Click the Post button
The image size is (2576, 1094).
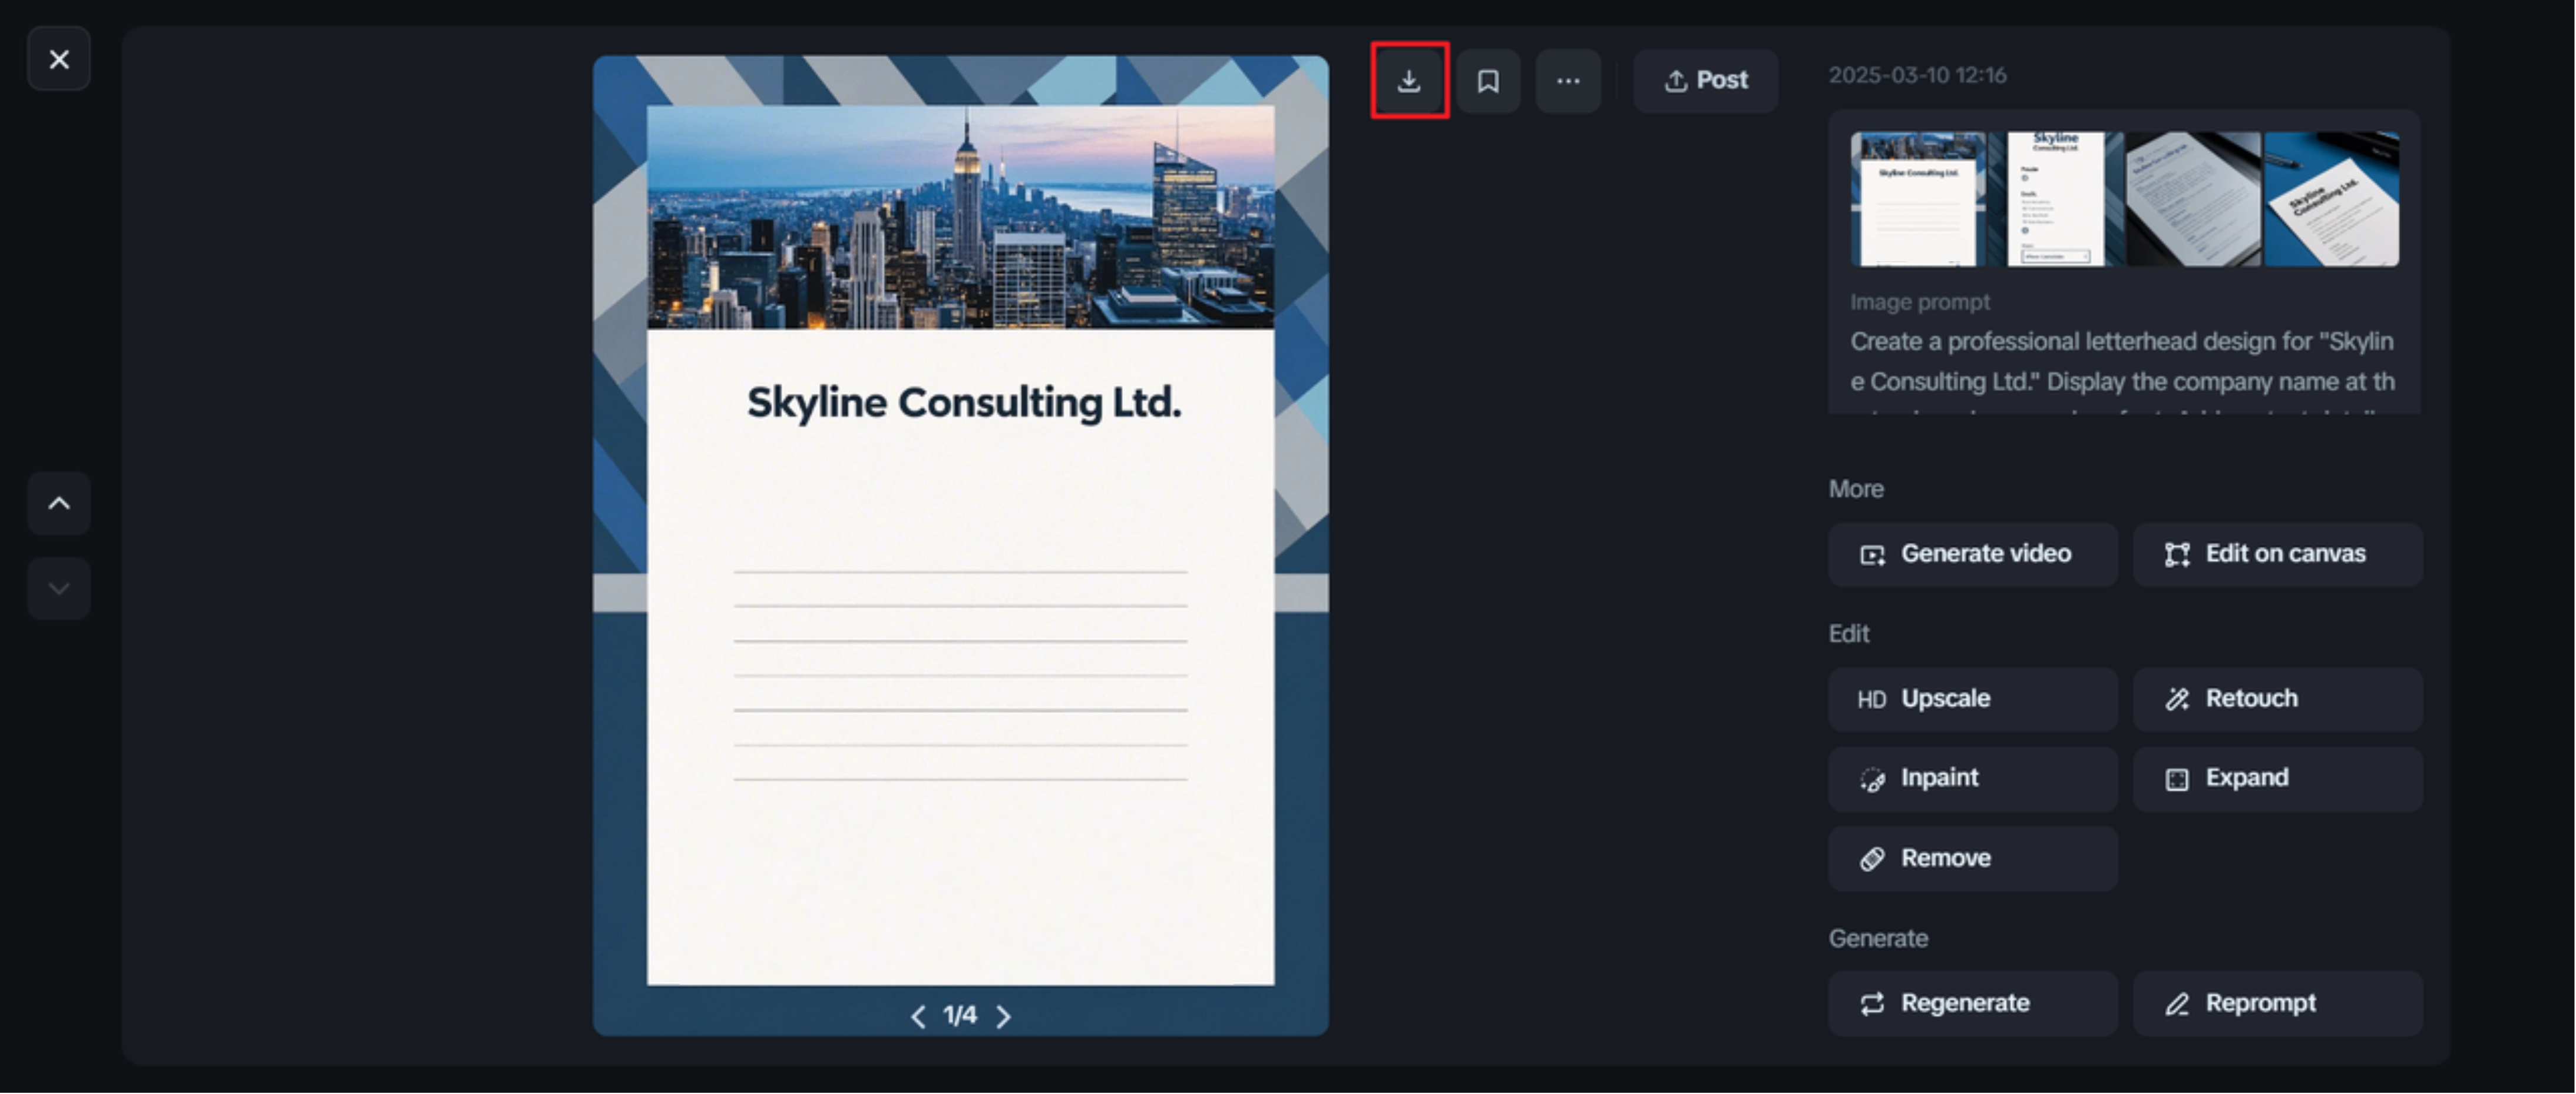point(1705,81)
